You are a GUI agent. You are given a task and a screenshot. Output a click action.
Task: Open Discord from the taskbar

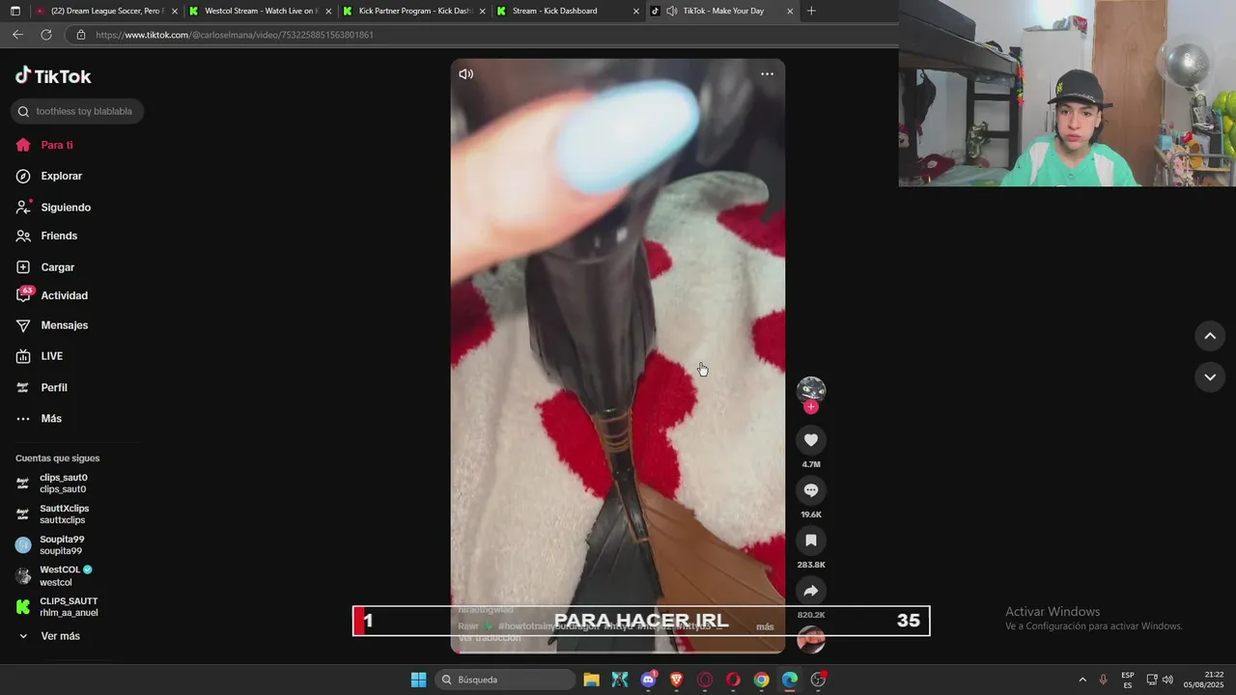[x=648, y=680]
